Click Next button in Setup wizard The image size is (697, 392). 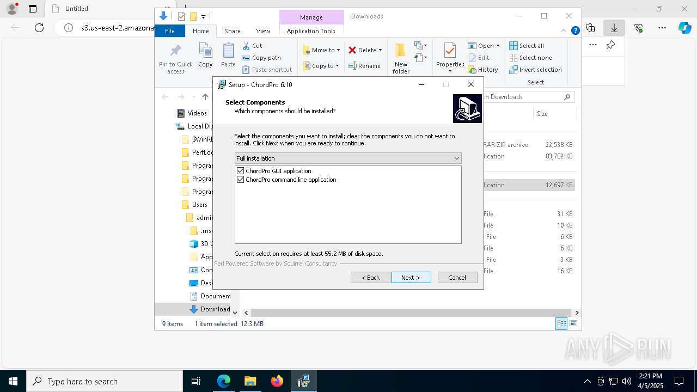tap(411, 278)
